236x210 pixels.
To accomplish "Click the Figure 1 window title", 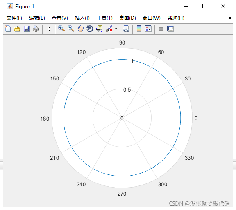I will tap(25, 7).
